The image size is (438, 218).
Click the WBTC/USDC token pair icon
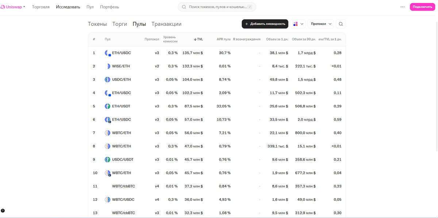point(108,199)
